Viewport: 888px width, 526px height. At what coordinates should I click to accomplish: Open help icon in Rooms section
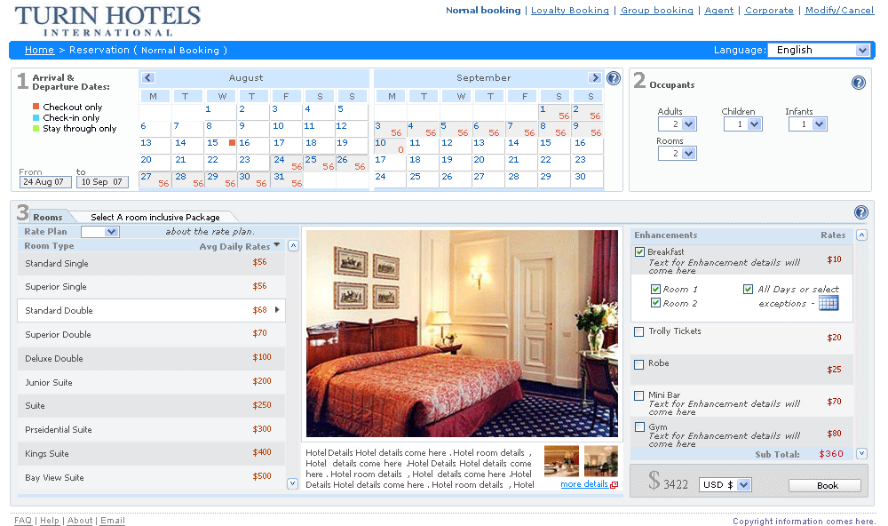pyautogui.click(x=860, y=212)
